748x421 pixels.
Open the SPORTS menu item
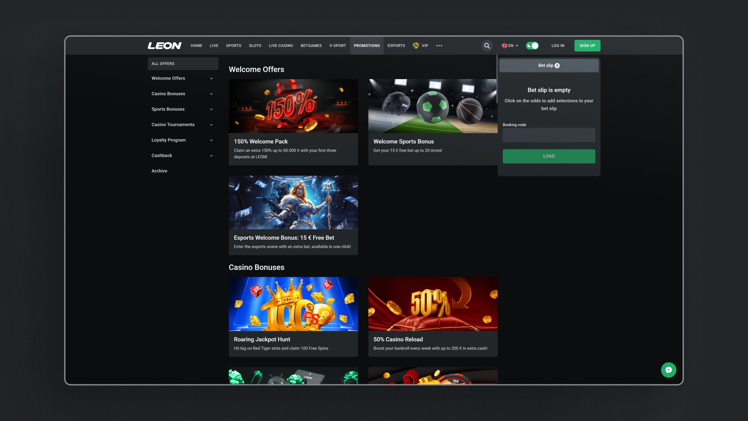(233, 46)
